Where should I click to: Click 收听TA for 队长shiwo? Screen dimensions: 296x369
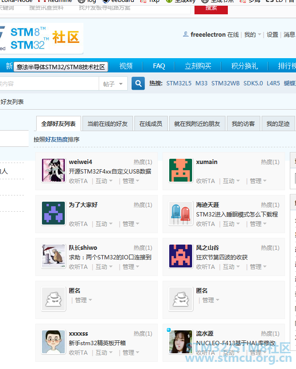[x=78, y=267]
